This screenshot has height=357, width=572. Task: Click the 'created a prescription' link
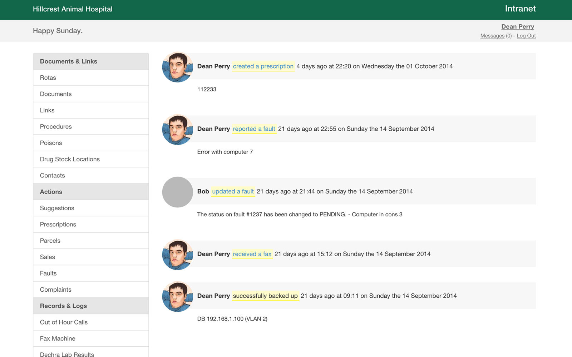pos(263,66)
